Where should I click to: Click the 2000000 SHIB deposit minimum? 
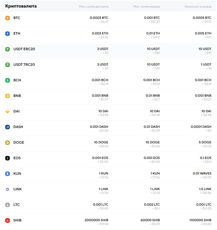(96, 220)
